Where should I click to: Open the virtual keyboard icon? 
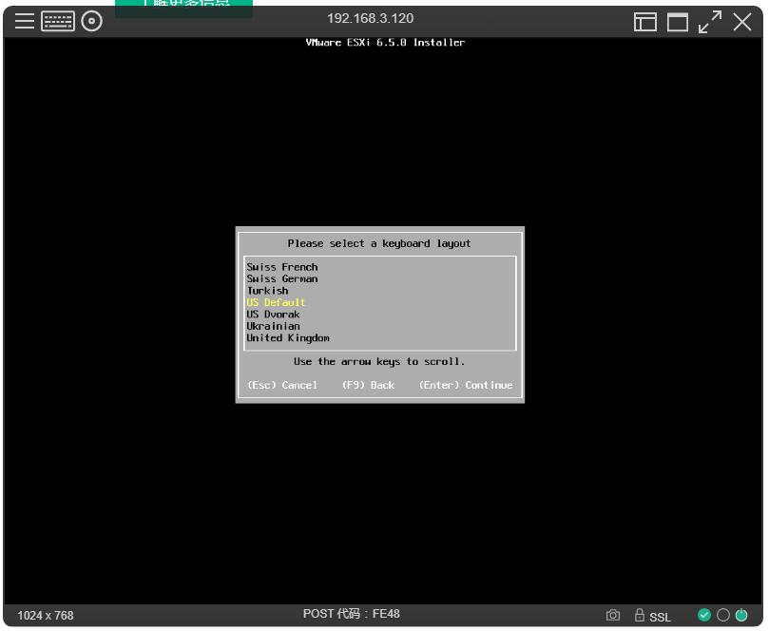pyautogui.click(x=58, y=21)
